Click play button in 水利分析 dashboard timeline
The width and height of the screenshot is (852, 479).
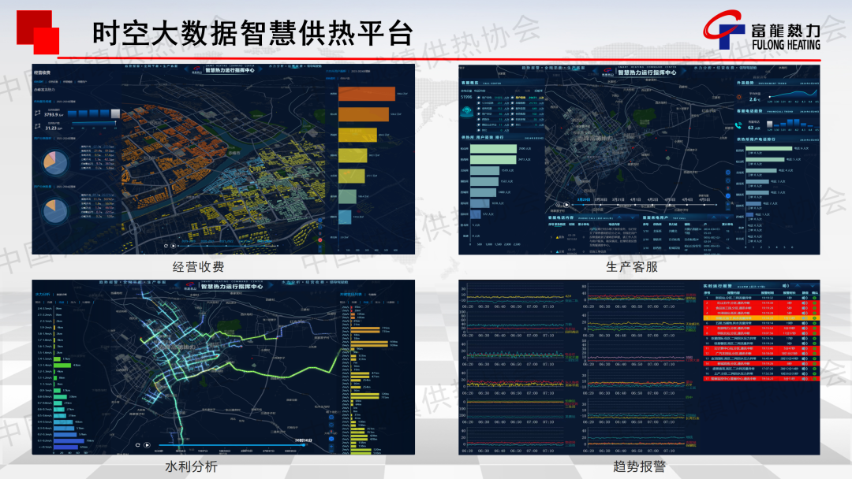click(x=147, y=444)
